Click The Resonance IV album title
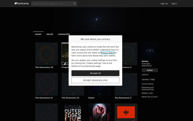 [44, 98]
